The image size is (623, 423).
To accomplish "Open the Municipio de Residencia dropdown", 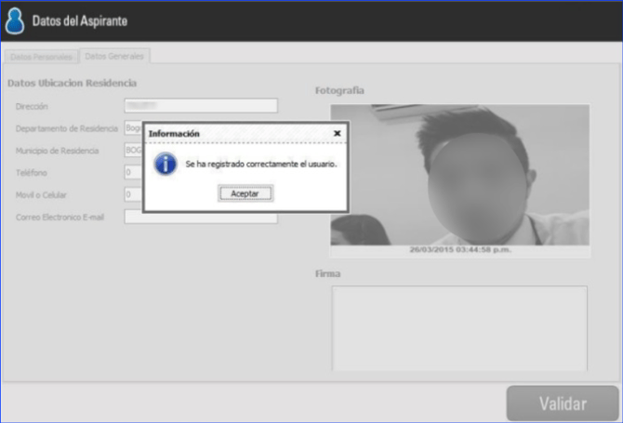I will pos(133,150).
